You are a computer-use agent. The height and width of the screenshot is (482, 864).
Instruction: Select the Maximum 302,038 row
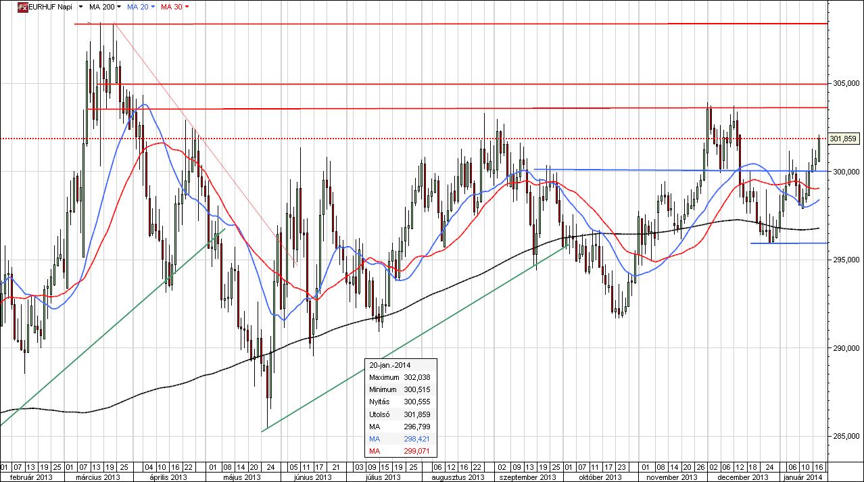point(400,377)
